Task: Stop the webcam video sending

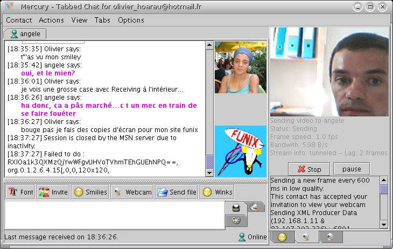Action: tap(309, 169)
